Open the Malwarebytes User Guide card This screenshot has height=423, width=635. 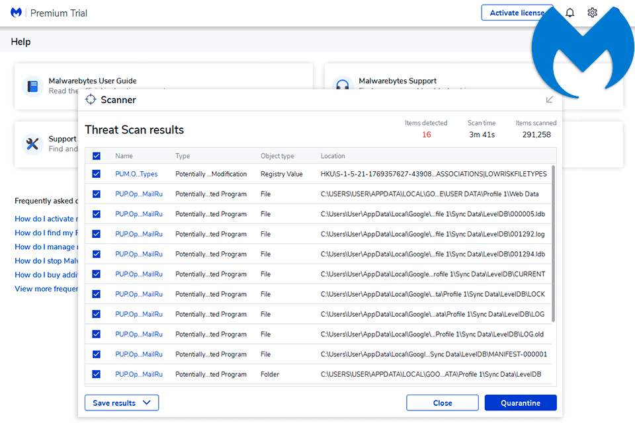pyautogui.click(x=163, y=86)
